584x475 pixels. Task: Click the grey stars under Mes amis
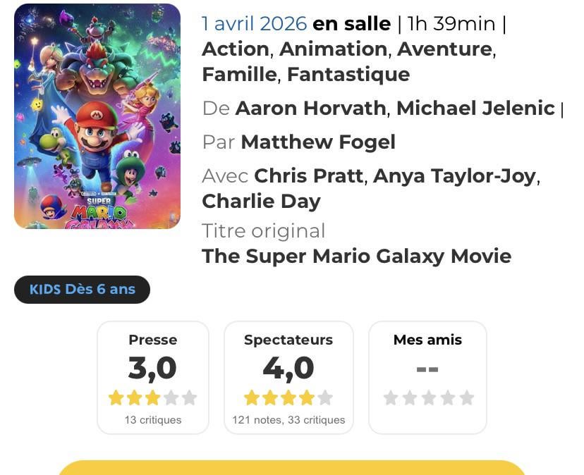428,398
